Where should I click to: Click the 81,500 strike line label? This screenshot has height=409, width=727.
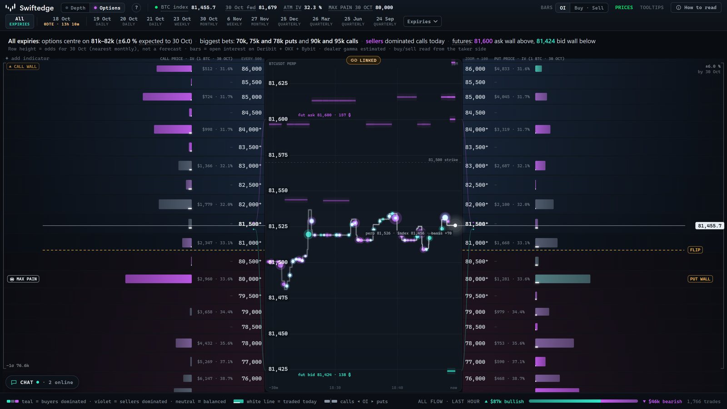(x=443, y=160)
